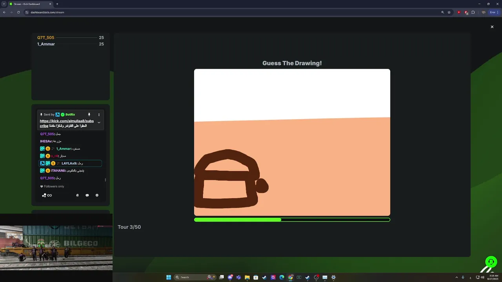The width and height of the screenshot is (502, 282).
Task: Open Microsoft Teams from taskbar
Action: click(x=238, y=277)
